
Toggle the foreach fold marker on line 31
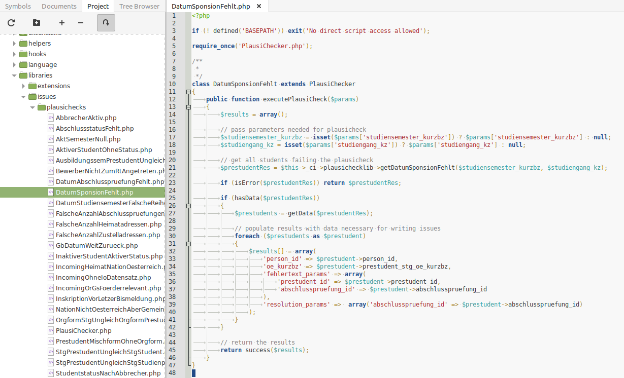click(188, 244)
